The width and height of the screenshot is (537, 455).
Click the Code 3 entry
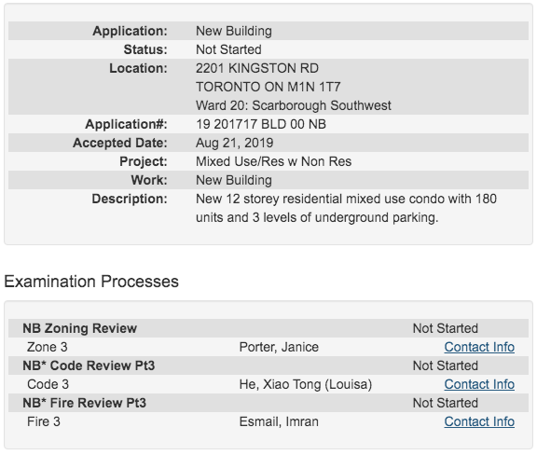pos(48,384)
